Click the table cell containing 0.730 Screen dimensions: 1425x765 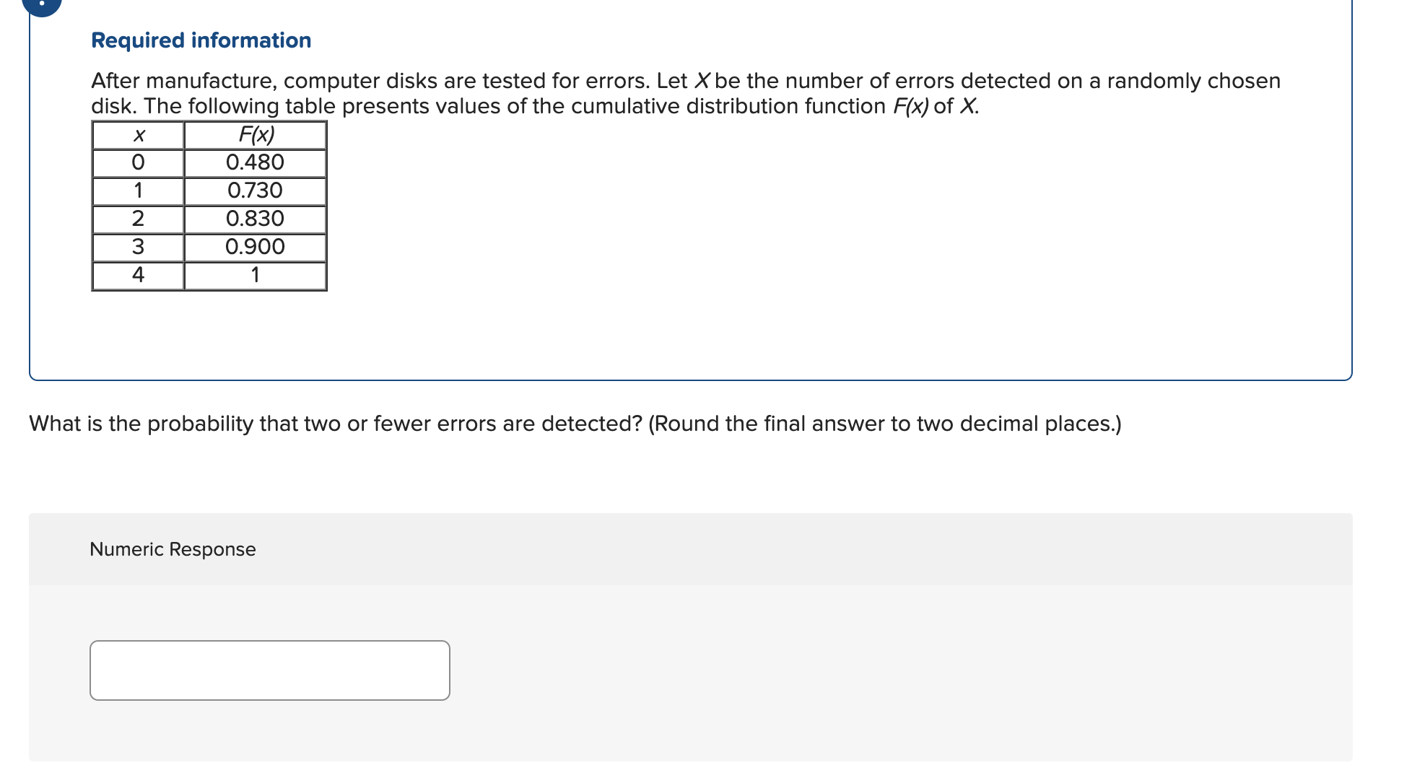coord(254,189)
